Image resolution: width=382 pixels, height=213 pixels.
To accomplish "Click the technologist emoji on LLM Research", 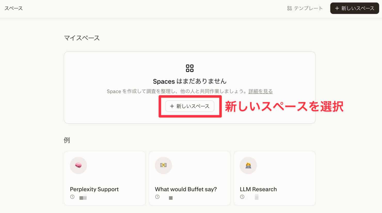I will [x=248, y=165].
